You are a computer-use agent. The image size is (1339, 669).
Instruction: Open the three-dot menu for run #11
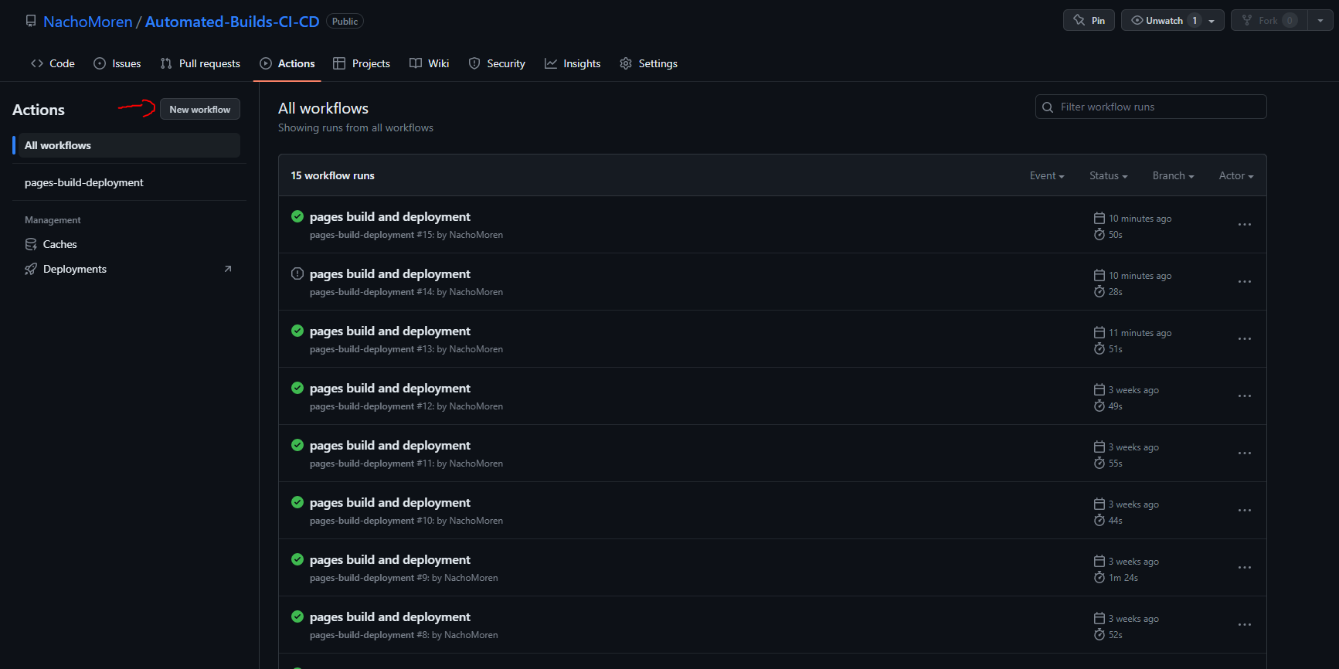coord(1245,453)
